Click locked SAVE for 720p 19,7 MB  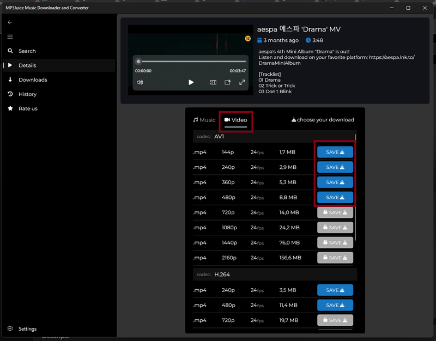click(335, 320)
